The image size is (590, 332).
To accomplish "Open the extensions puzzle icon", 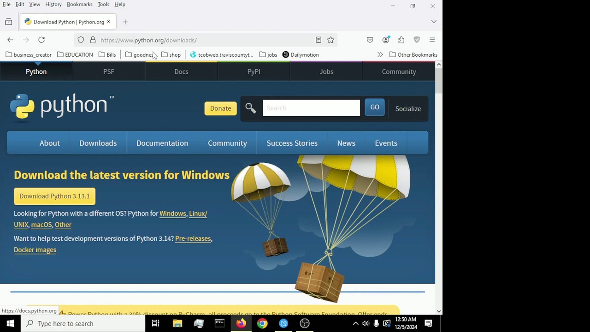I will [401, 40].
